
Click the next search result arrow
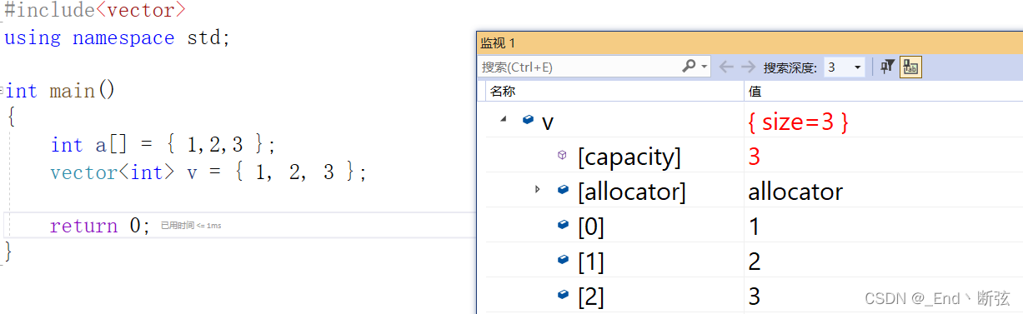[x=748, y=67]
